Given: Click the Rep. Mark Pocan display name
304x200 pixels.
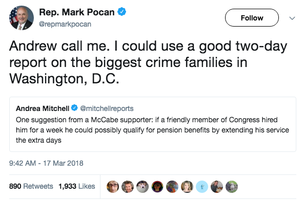Looking at the screenshot, I should [x=77, y=12].
